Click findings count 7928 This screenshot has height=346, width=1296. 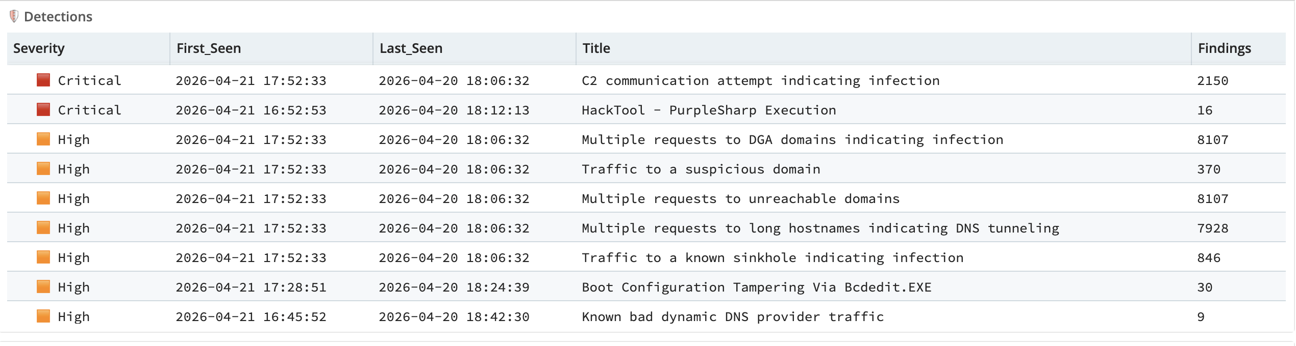tap(1212, 228)
